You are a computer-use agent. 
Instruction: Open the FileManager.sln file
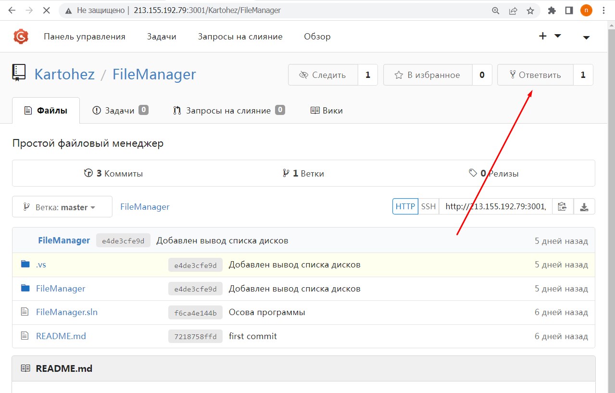[x=66, y=312]
